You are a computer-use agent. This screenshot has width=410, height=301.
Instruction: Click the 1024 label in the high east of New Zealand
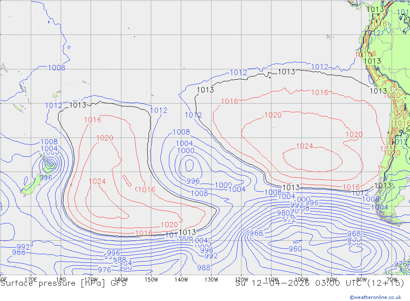[x=97, y=181]
